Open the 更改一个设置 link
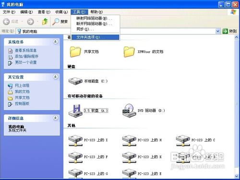Viewport: 240px width, 180px height. [x=26, y=62]
